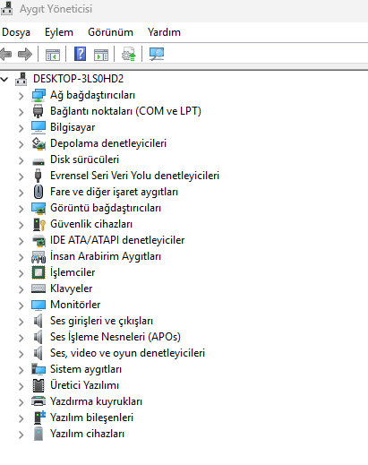Click the Human Interface Devices icon

[x=39, y=256]
